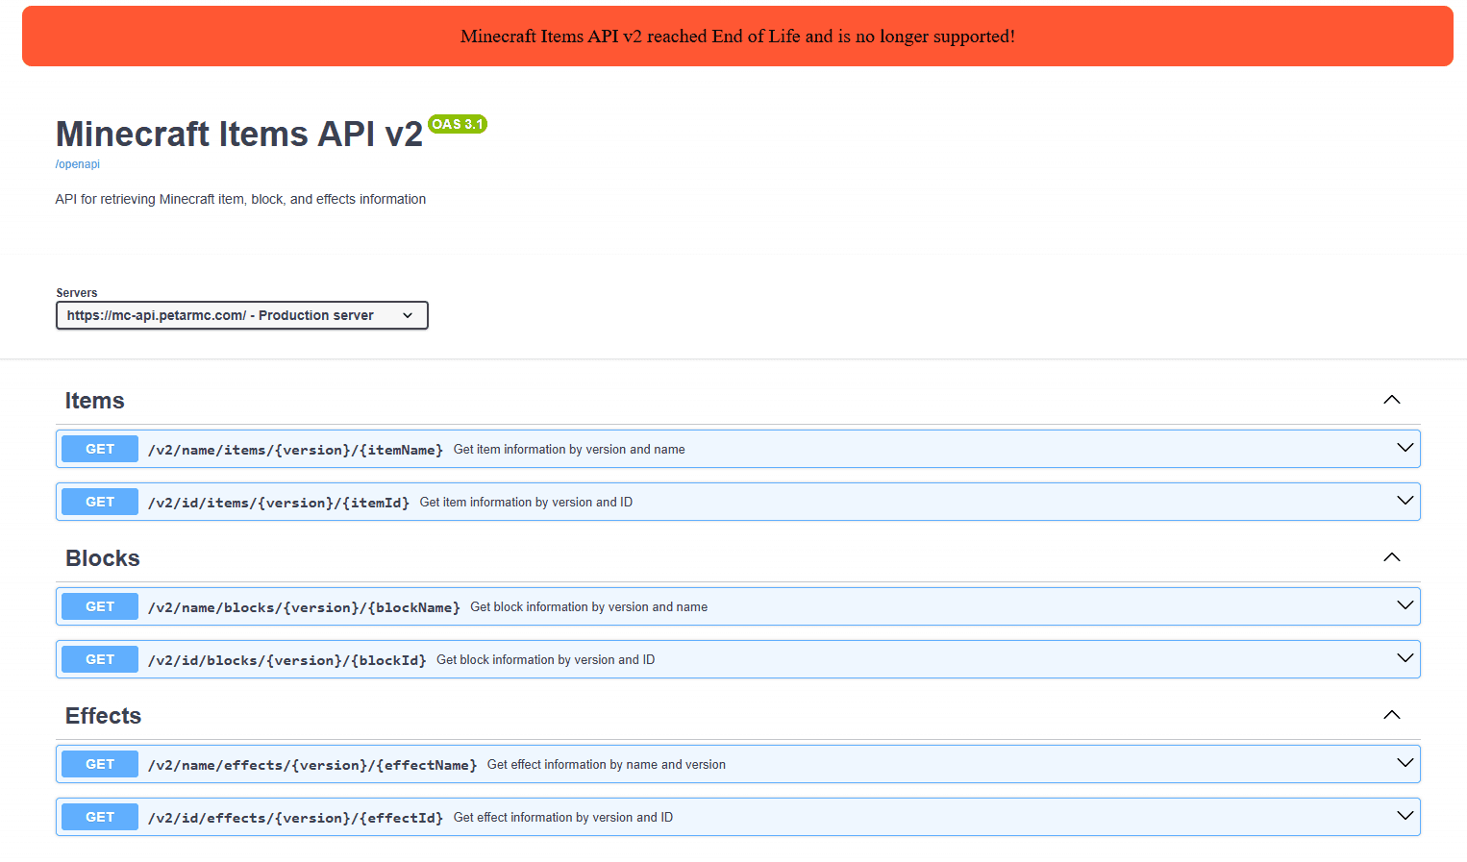Click the GET badge for blocks by name endpoint
Screen dimensions: 1467x862
point(99,605)
